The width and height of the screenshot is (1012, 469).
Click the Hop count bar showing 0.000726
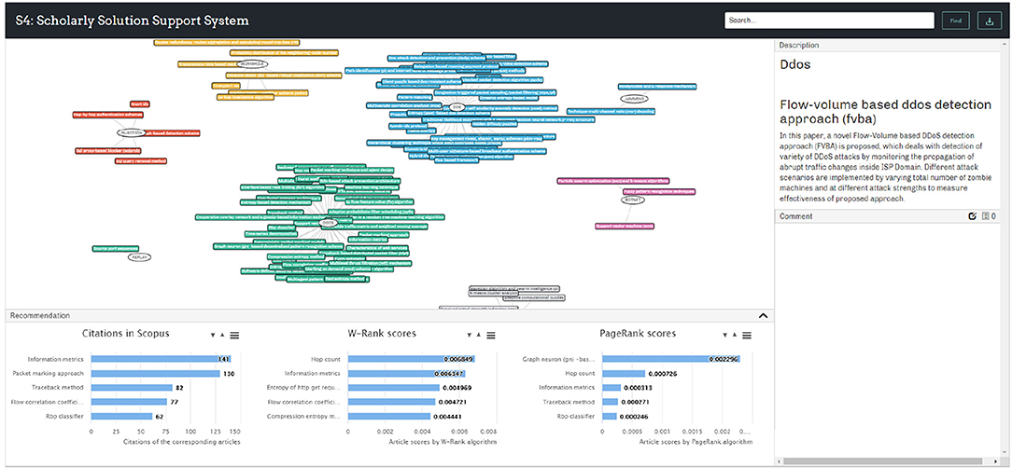tap(625, 374)
